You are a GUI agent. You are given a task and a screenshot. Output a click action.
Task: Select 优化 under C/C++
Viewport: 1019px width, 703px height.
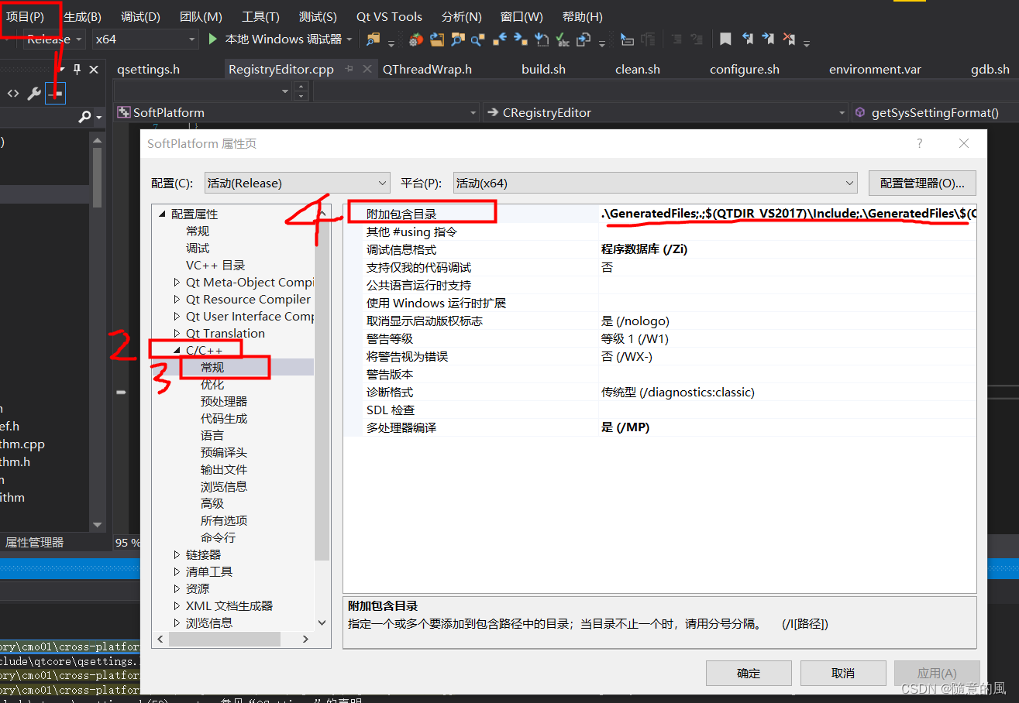212,385
